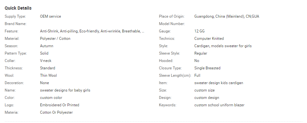Click Cardigan, models sweater for girls text

point(223,46)
